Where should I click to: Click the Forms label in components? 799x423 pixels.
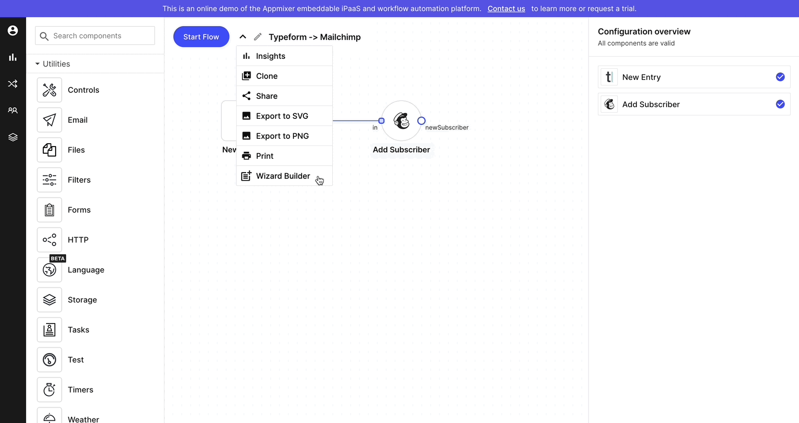coord(79,210)
